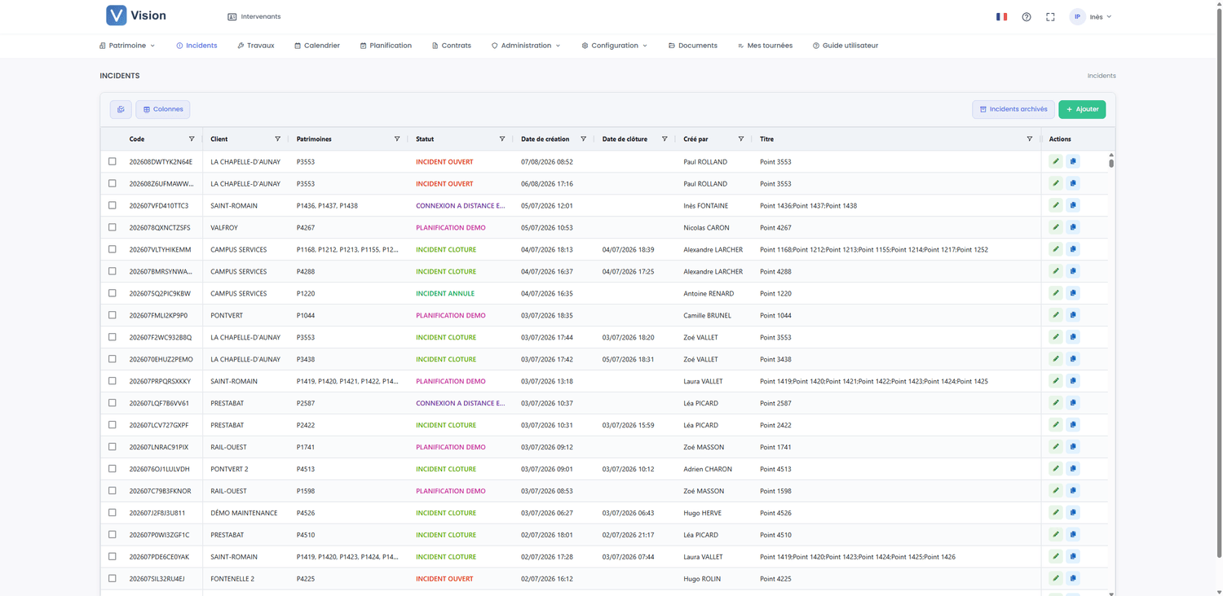Open the Calendrier page

point(317,46)
